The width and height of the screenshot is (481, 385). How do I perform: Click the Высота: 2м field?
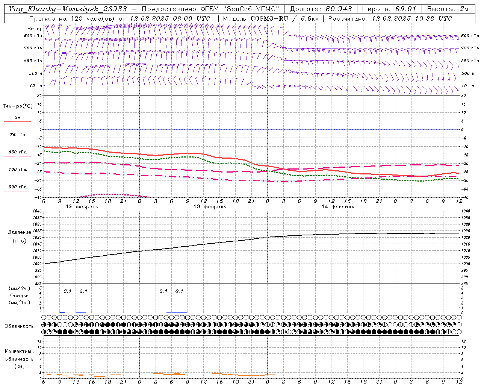click(447, 9)
